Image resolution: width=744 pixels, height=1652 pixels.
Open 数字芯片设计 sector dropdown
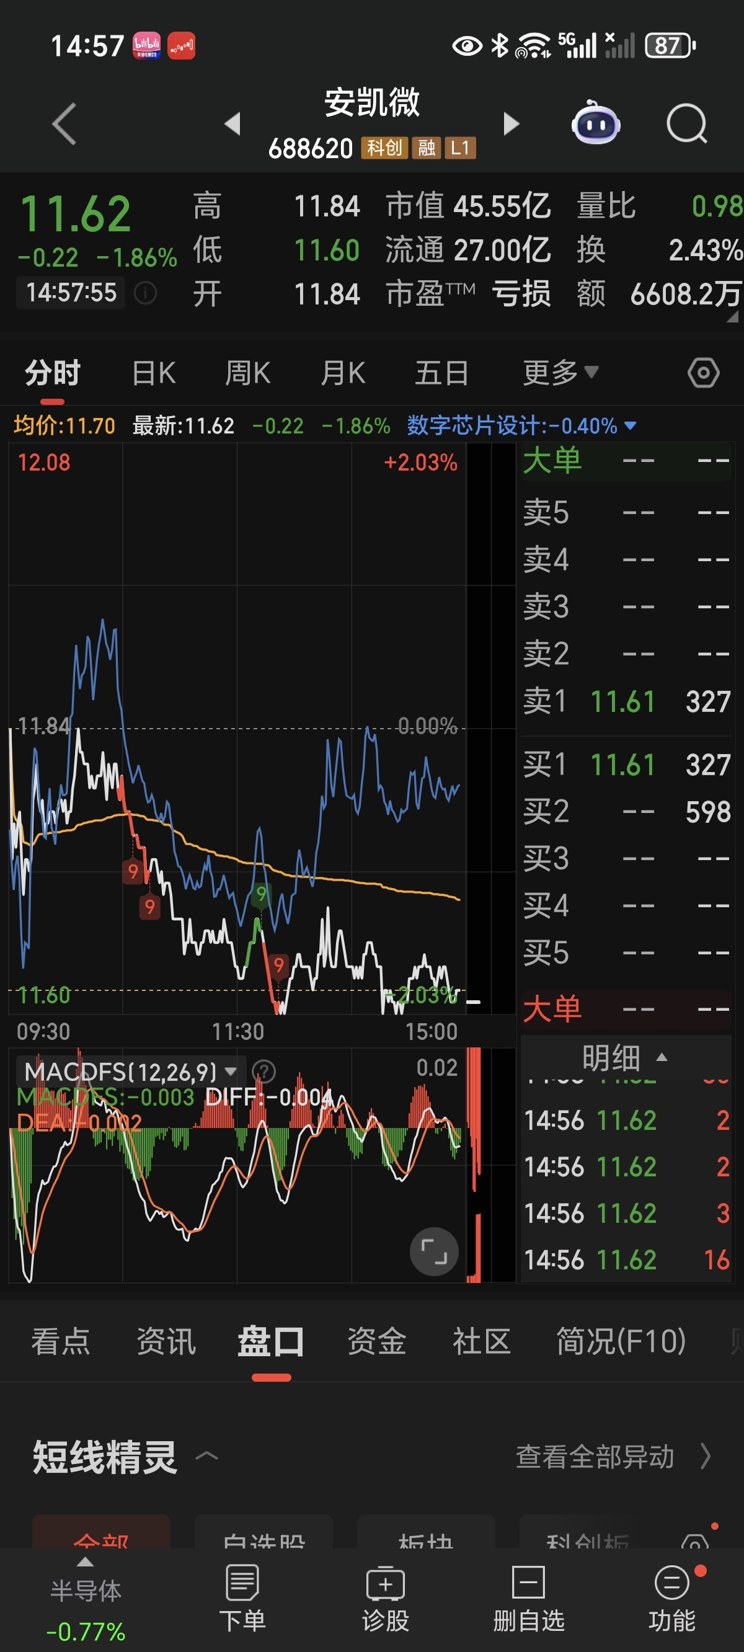(521, 426)
